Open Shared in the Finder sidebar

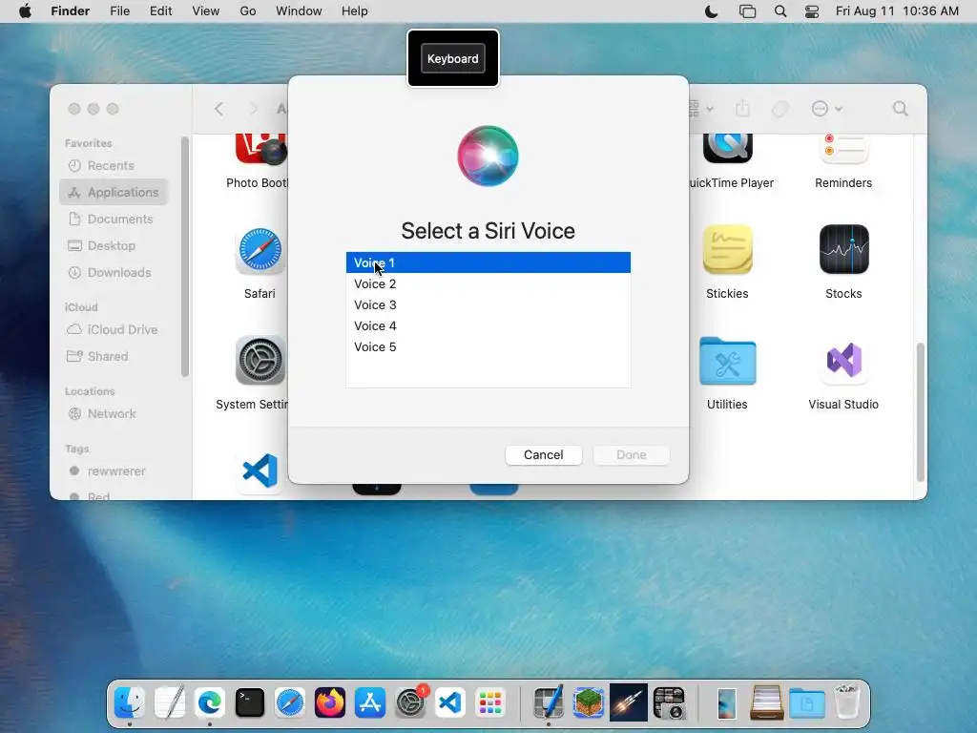click(x=114, y=357)
